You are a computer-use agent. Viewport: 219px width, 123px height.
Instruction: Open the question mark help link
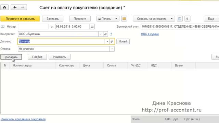point(111,34)
